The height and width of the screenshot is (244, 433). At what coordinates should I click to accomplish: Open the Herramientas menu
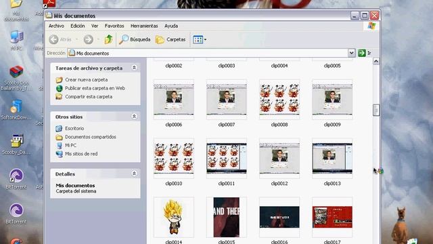[x=144, y=26]
